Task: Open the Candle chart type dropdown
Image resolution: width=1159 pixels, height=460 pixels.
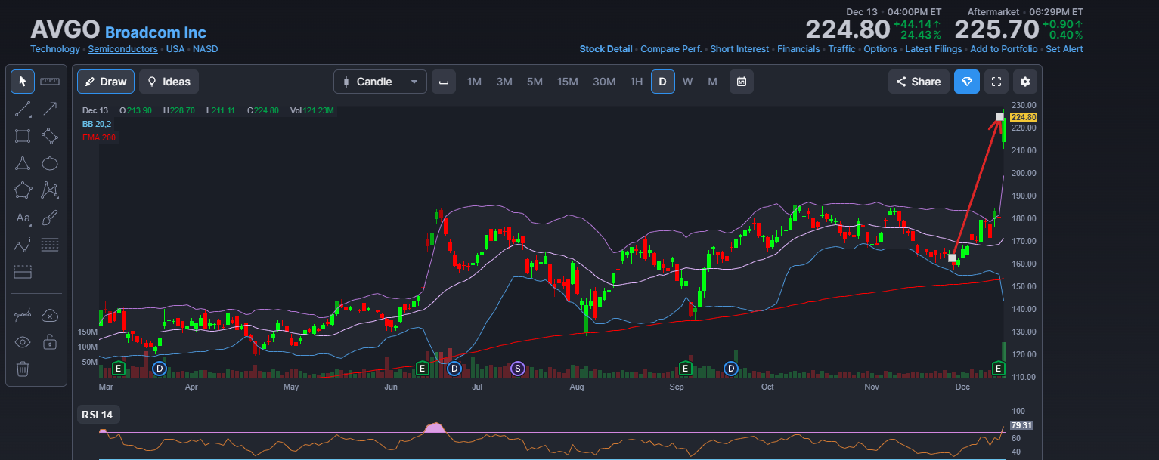Action: (380, 82)
